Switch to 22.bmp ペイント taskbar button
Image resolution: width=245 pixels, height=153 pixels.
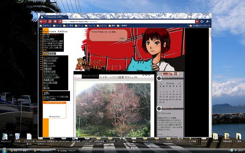click(67, 151)
